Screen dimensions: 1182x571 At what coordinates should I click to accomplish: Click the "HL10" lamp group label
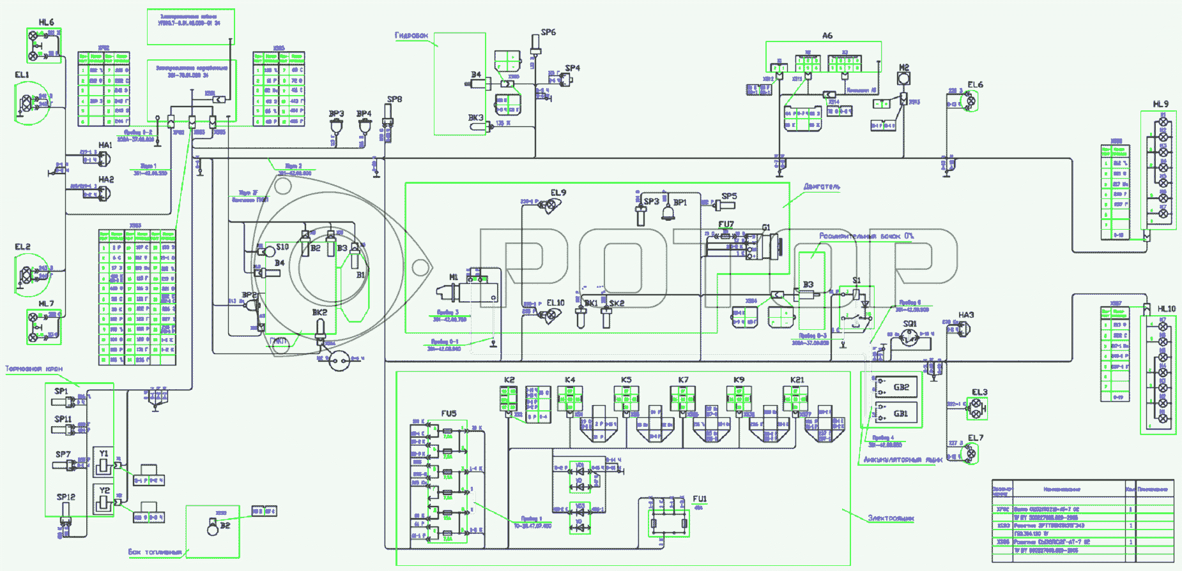1166,309
